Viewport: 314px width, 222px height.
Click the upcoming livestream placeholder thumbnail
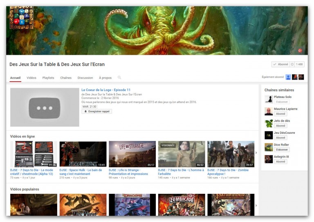tap(45, 107)
